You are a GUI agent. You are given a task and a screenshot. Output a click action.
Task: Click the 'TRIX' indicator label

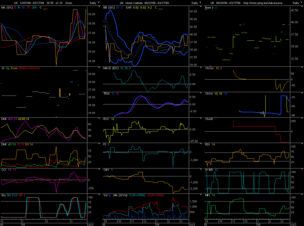106,94
